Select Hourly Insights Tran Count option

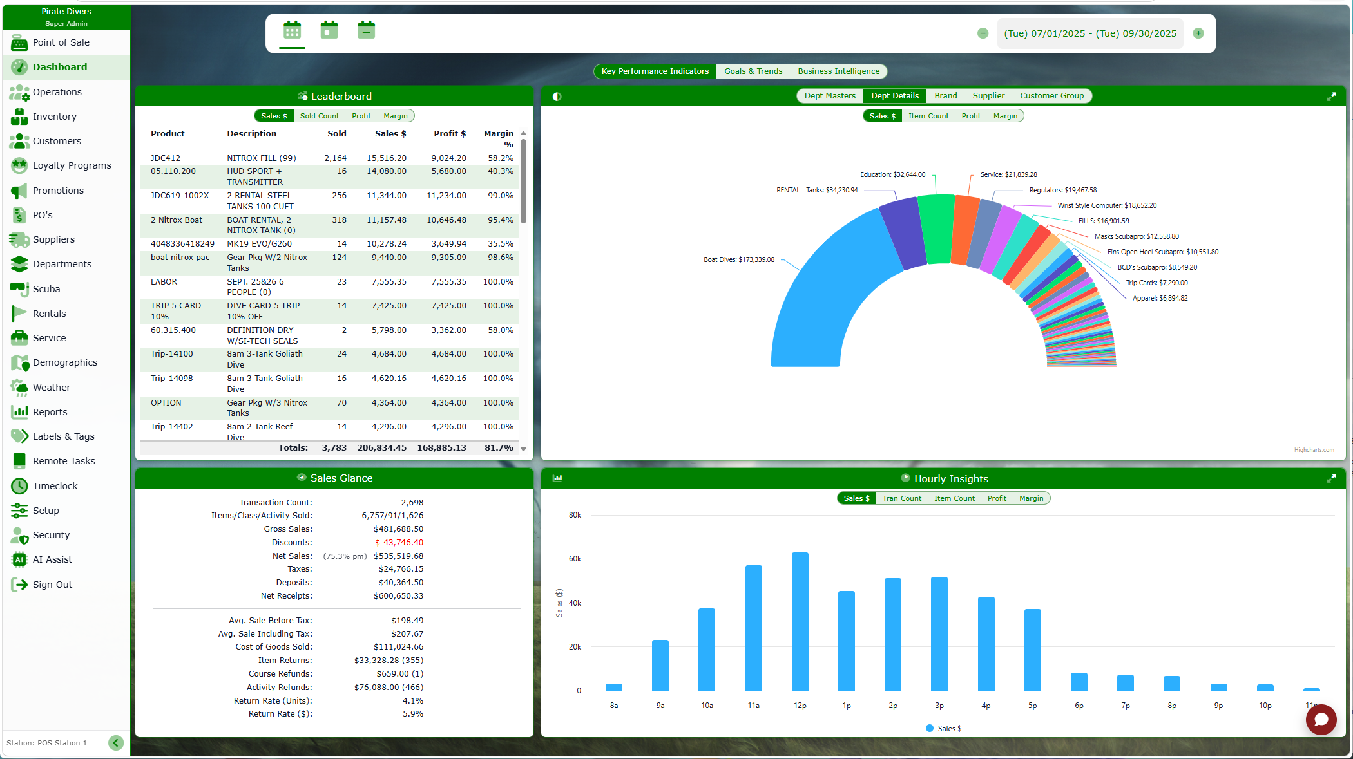[x=902, y=498]
